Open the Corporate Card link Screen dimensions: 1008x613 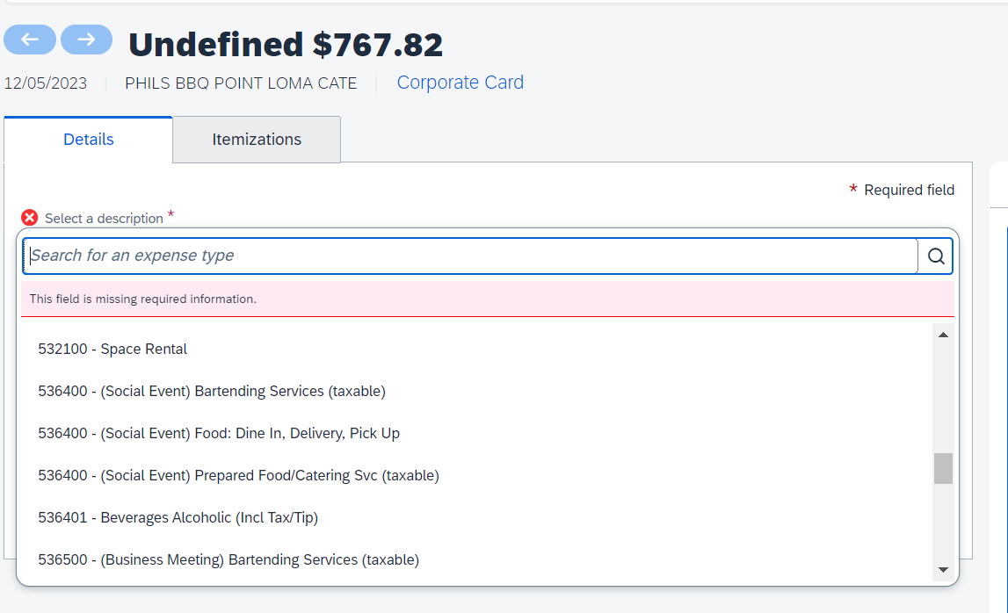(460, 82)
